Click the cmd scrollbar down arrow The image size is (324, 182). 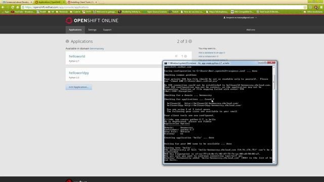coord(274,162)
